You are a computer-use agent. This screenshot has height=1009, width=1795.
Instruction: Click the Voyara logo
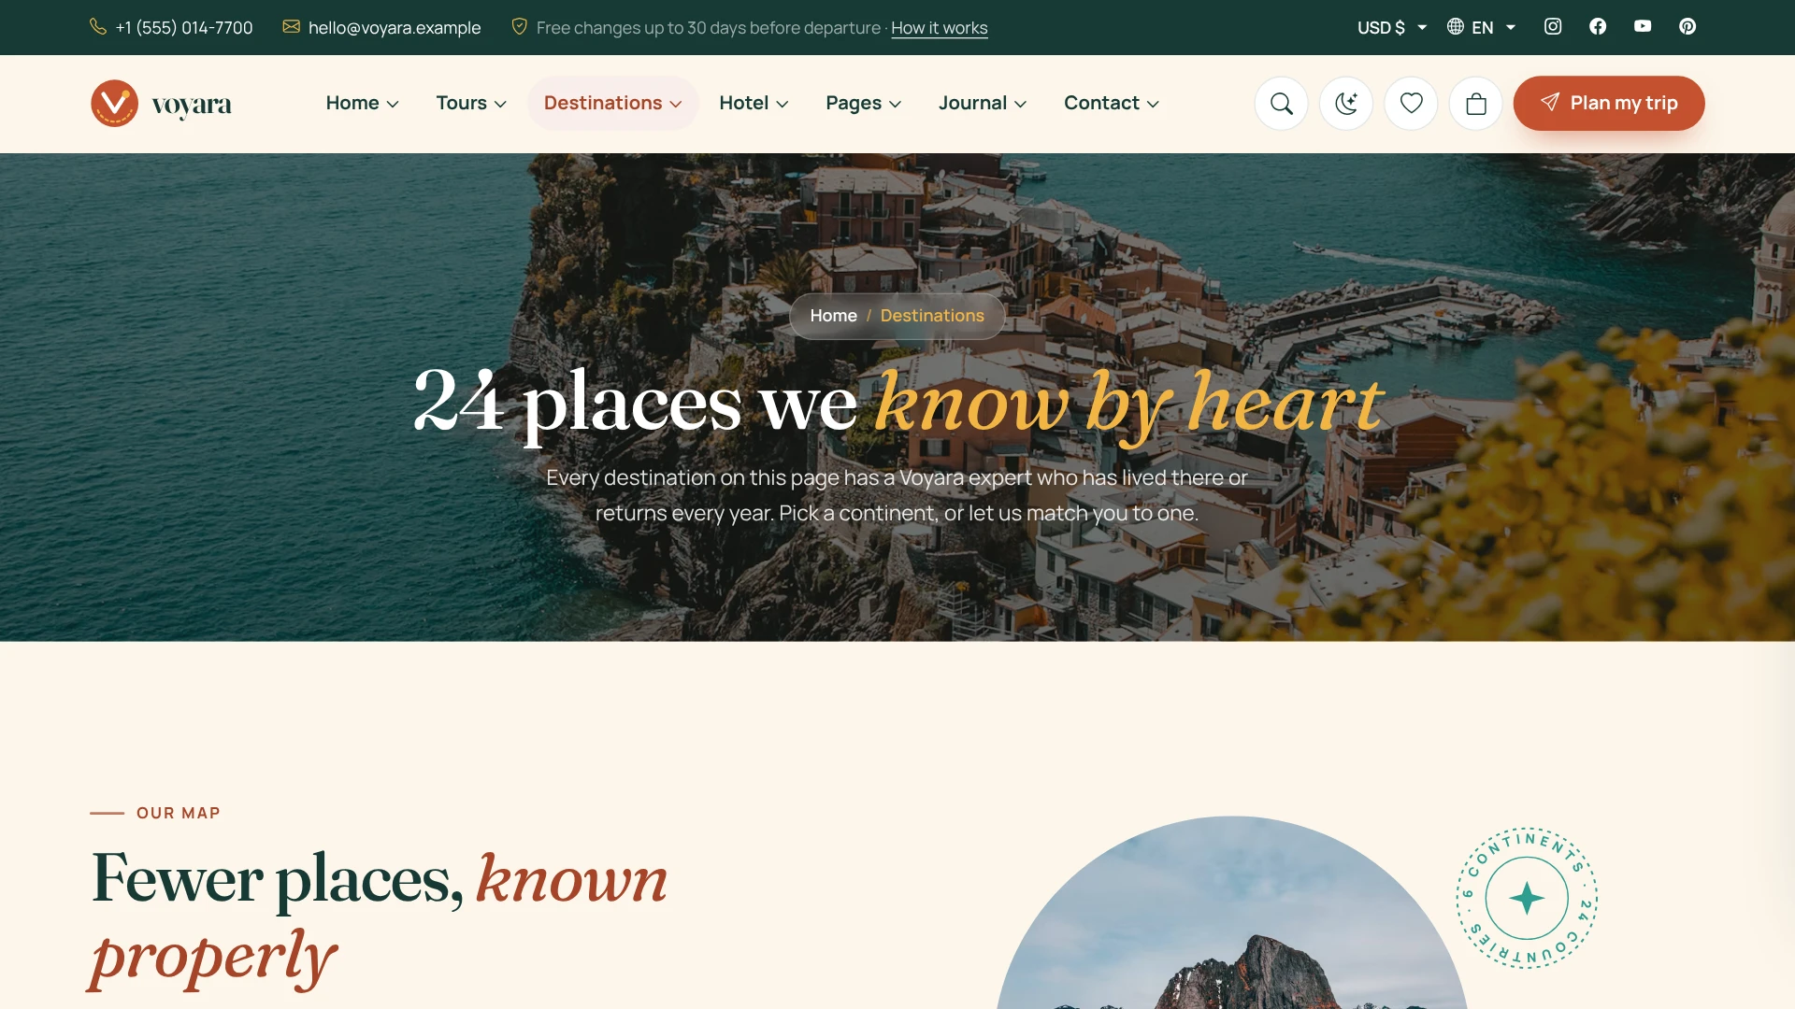(161, 103)
